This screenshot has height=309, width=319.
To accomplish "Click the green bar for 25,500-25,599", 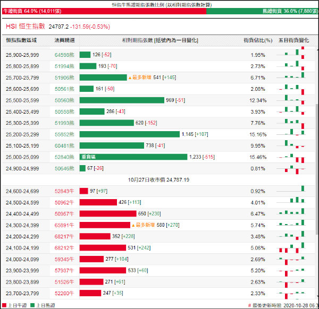I will [x=122, y=100].
